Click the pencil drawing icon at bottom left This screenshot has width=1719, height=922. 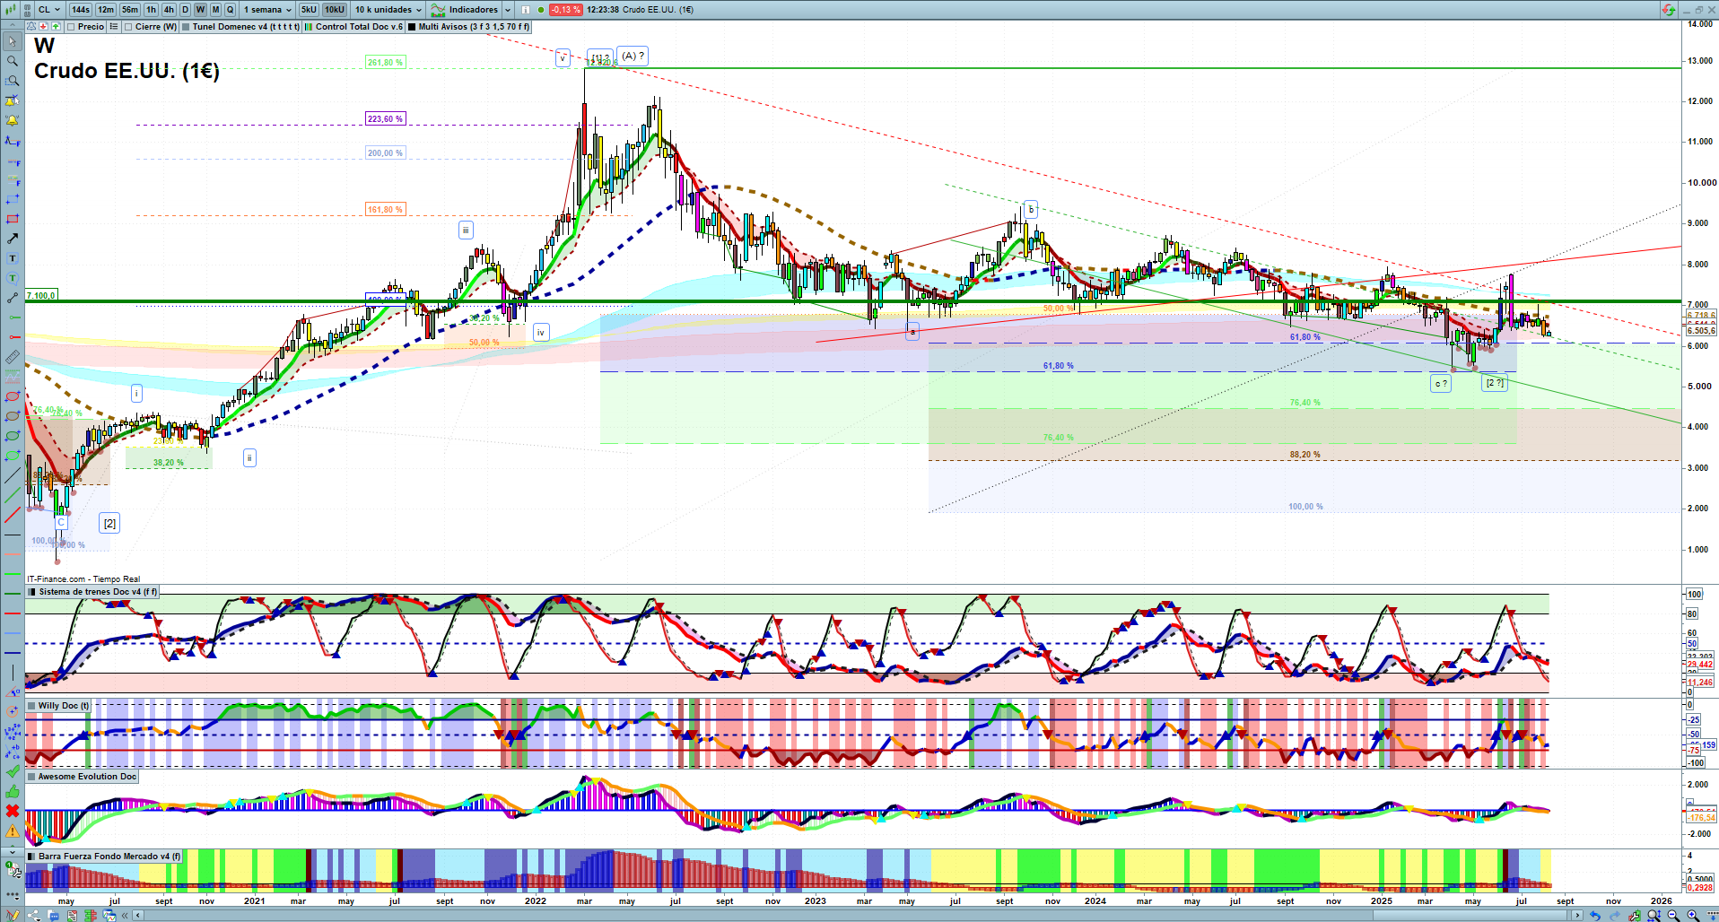pos(13,915)
